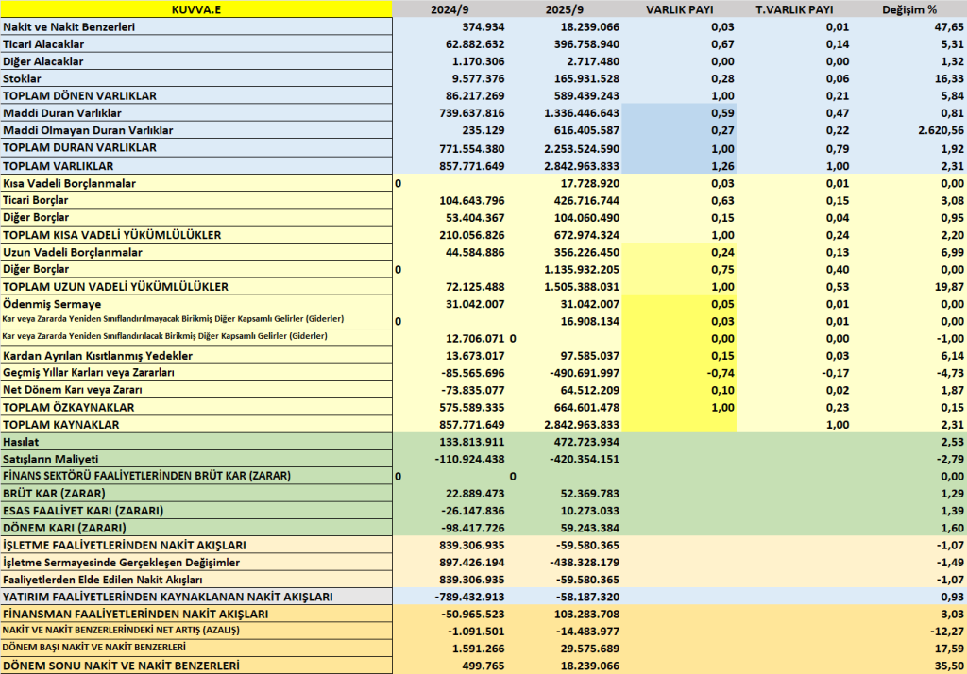Screen dimensions: 967x674
Task: Select Net Dönem Karı veya Zararı label
Action: 72,391
